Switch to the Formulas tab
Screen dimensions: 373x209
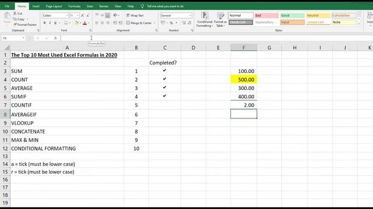[x=74, y=6]
